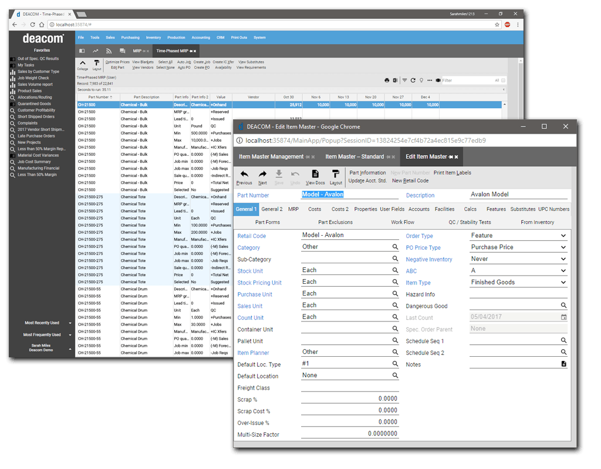Click View Requirements in the MRP toolbar
Image resolution: width=601 pixels, height=469 pixels.
point(251,68)
